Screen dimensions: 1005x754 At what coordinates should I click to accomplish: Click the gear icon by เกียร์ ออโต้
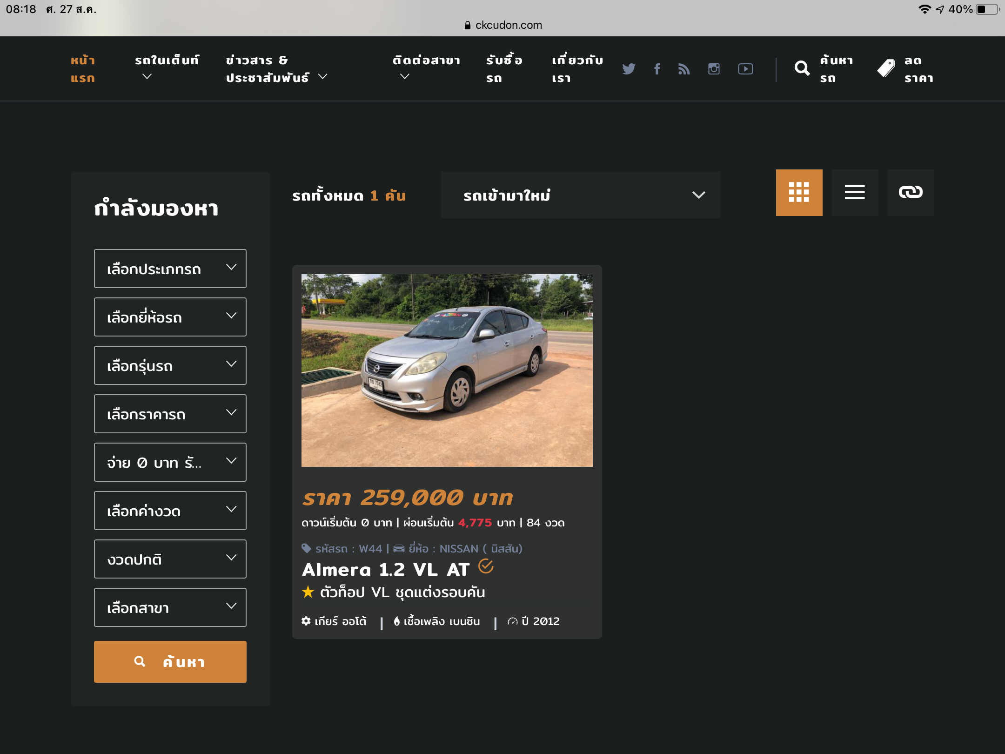[306, 621]
